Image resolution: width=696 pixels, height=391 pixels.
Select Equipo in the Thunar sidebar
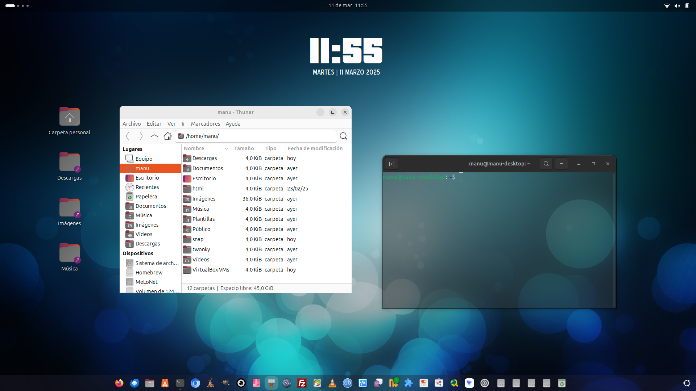(x=150, y=159)
